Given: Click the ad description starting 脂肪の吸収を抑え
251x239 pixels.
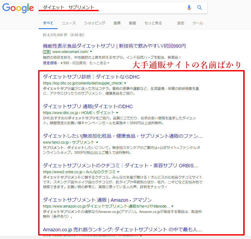Looking at the screenshot, I should pyautogui.click(x=112, y=57).
